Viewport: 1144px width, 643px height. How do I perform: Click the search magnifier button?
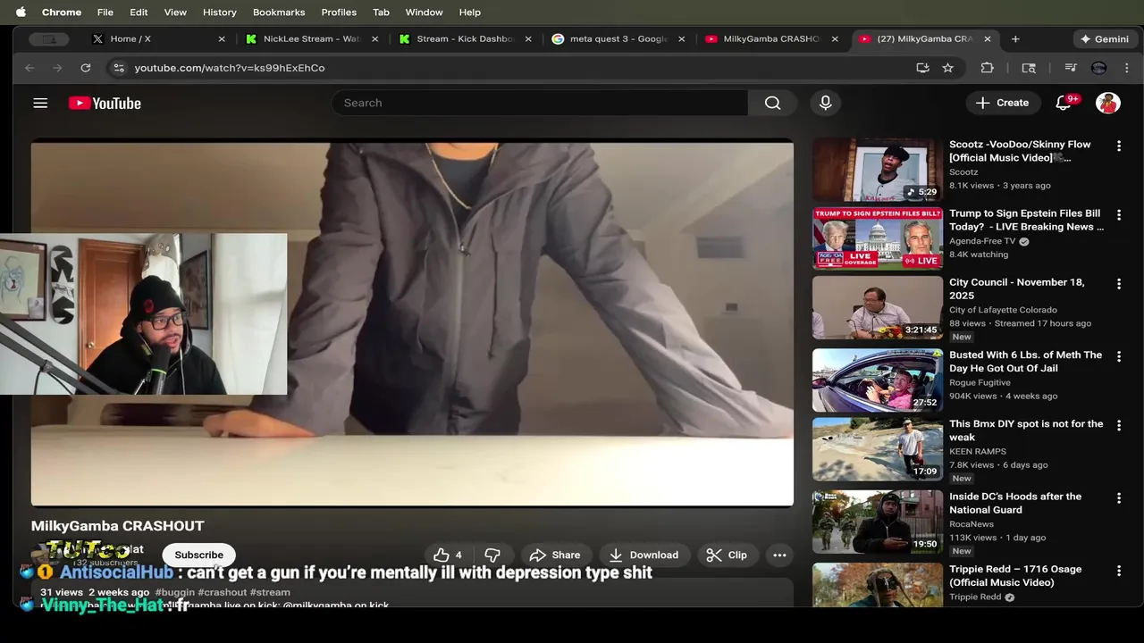click(x=772, y=103)
